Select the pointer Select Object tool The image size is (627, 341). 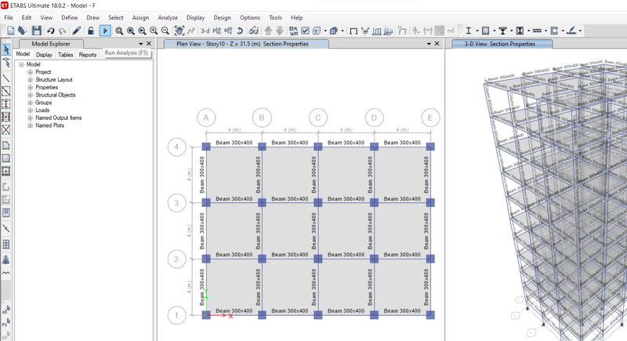point(6,49)
